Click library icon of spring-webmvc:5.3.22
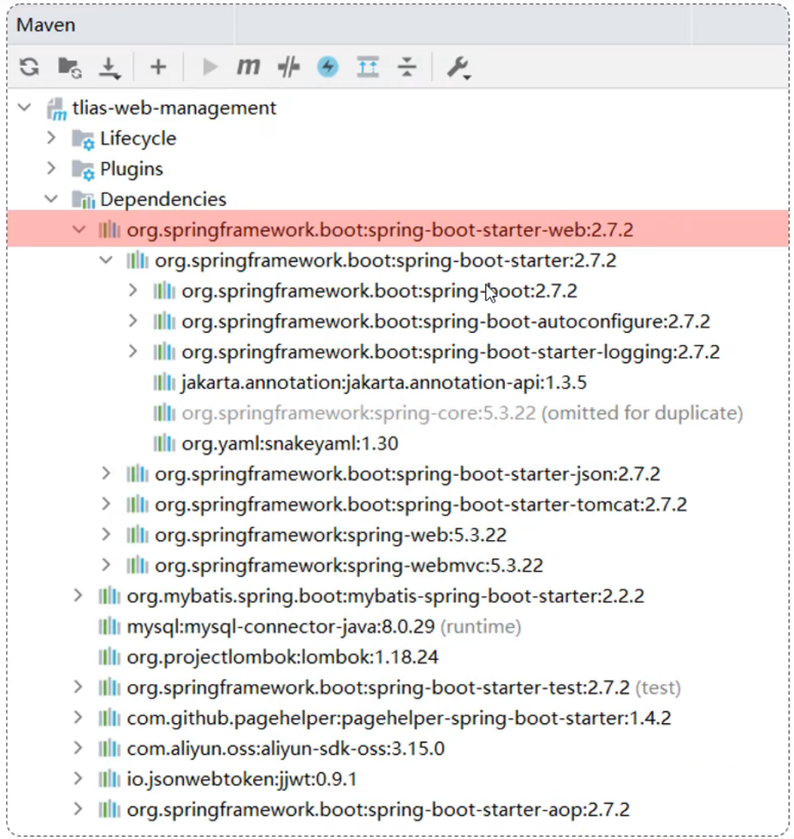Viewport: 794px width, 839px height. point(137,565)
